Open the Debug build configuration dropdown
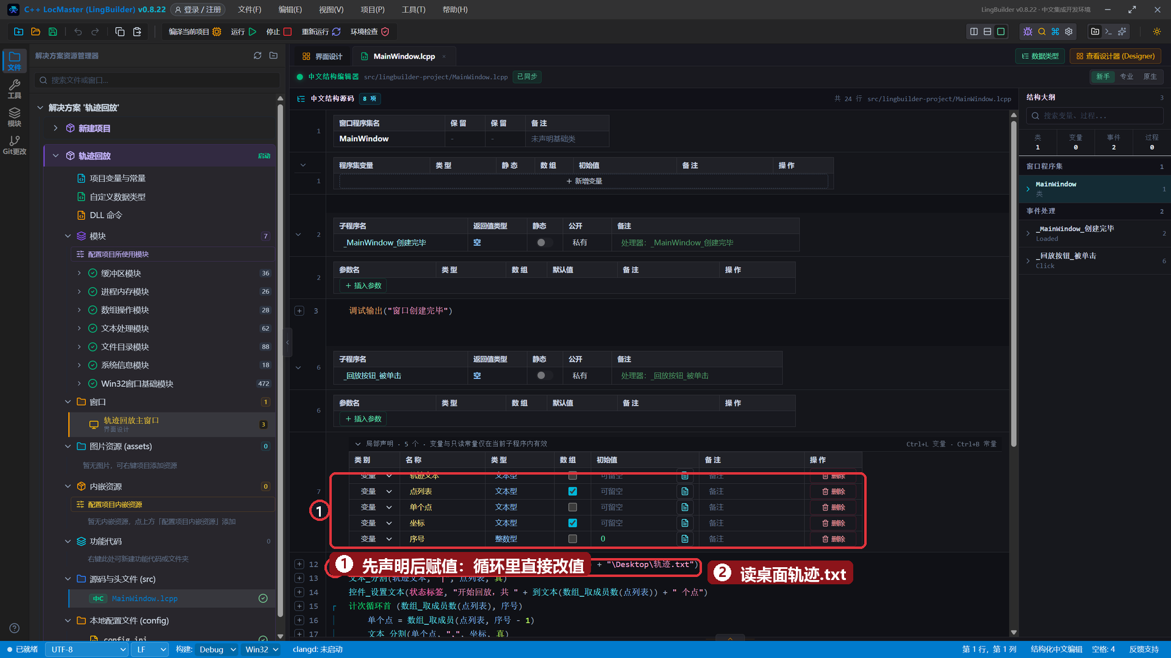Viewport: 1171px width, 658px height. [217, 649]
